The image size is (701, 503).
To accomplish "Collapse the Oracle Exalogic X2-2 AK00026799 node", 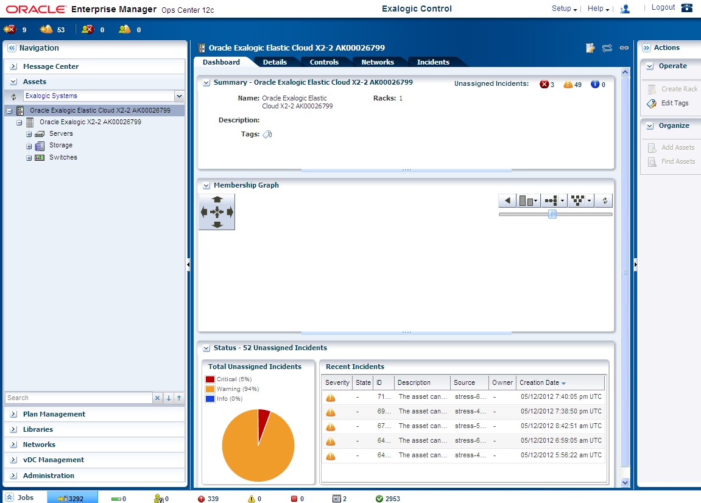I will [x=19, y=122].
